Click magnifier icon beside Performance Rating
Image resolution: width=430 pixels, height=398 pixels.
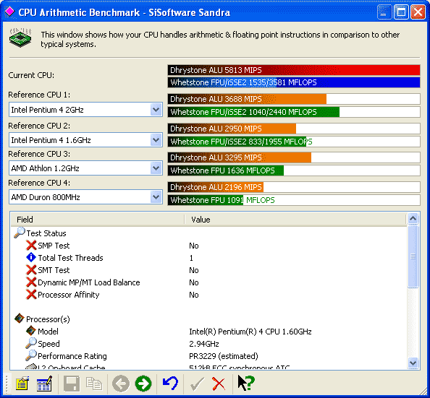pos(31,355)
